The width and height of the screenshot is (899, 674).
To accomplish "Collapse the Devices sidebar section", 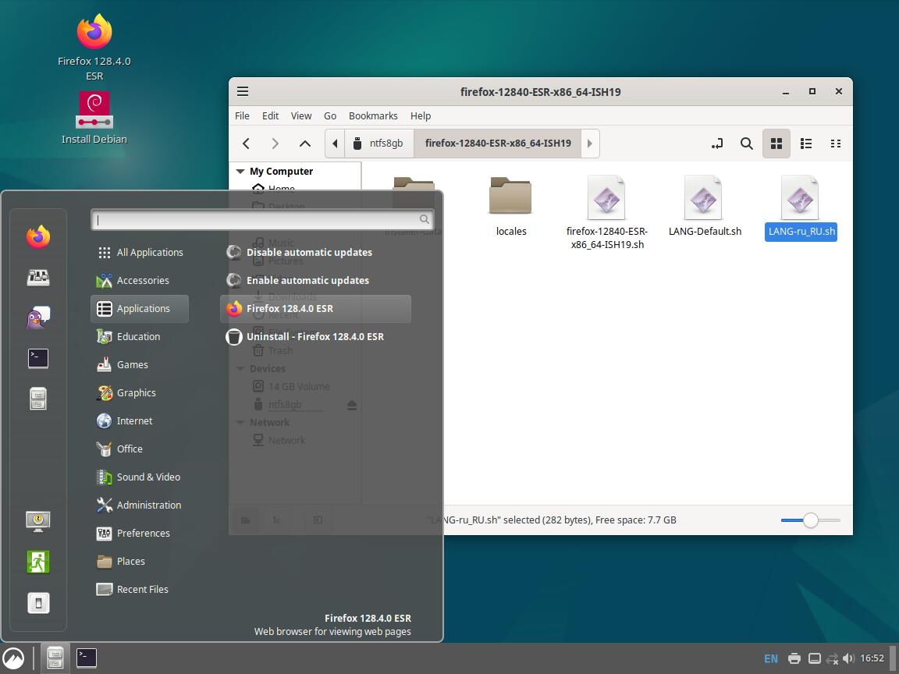I will pos(240,368).
